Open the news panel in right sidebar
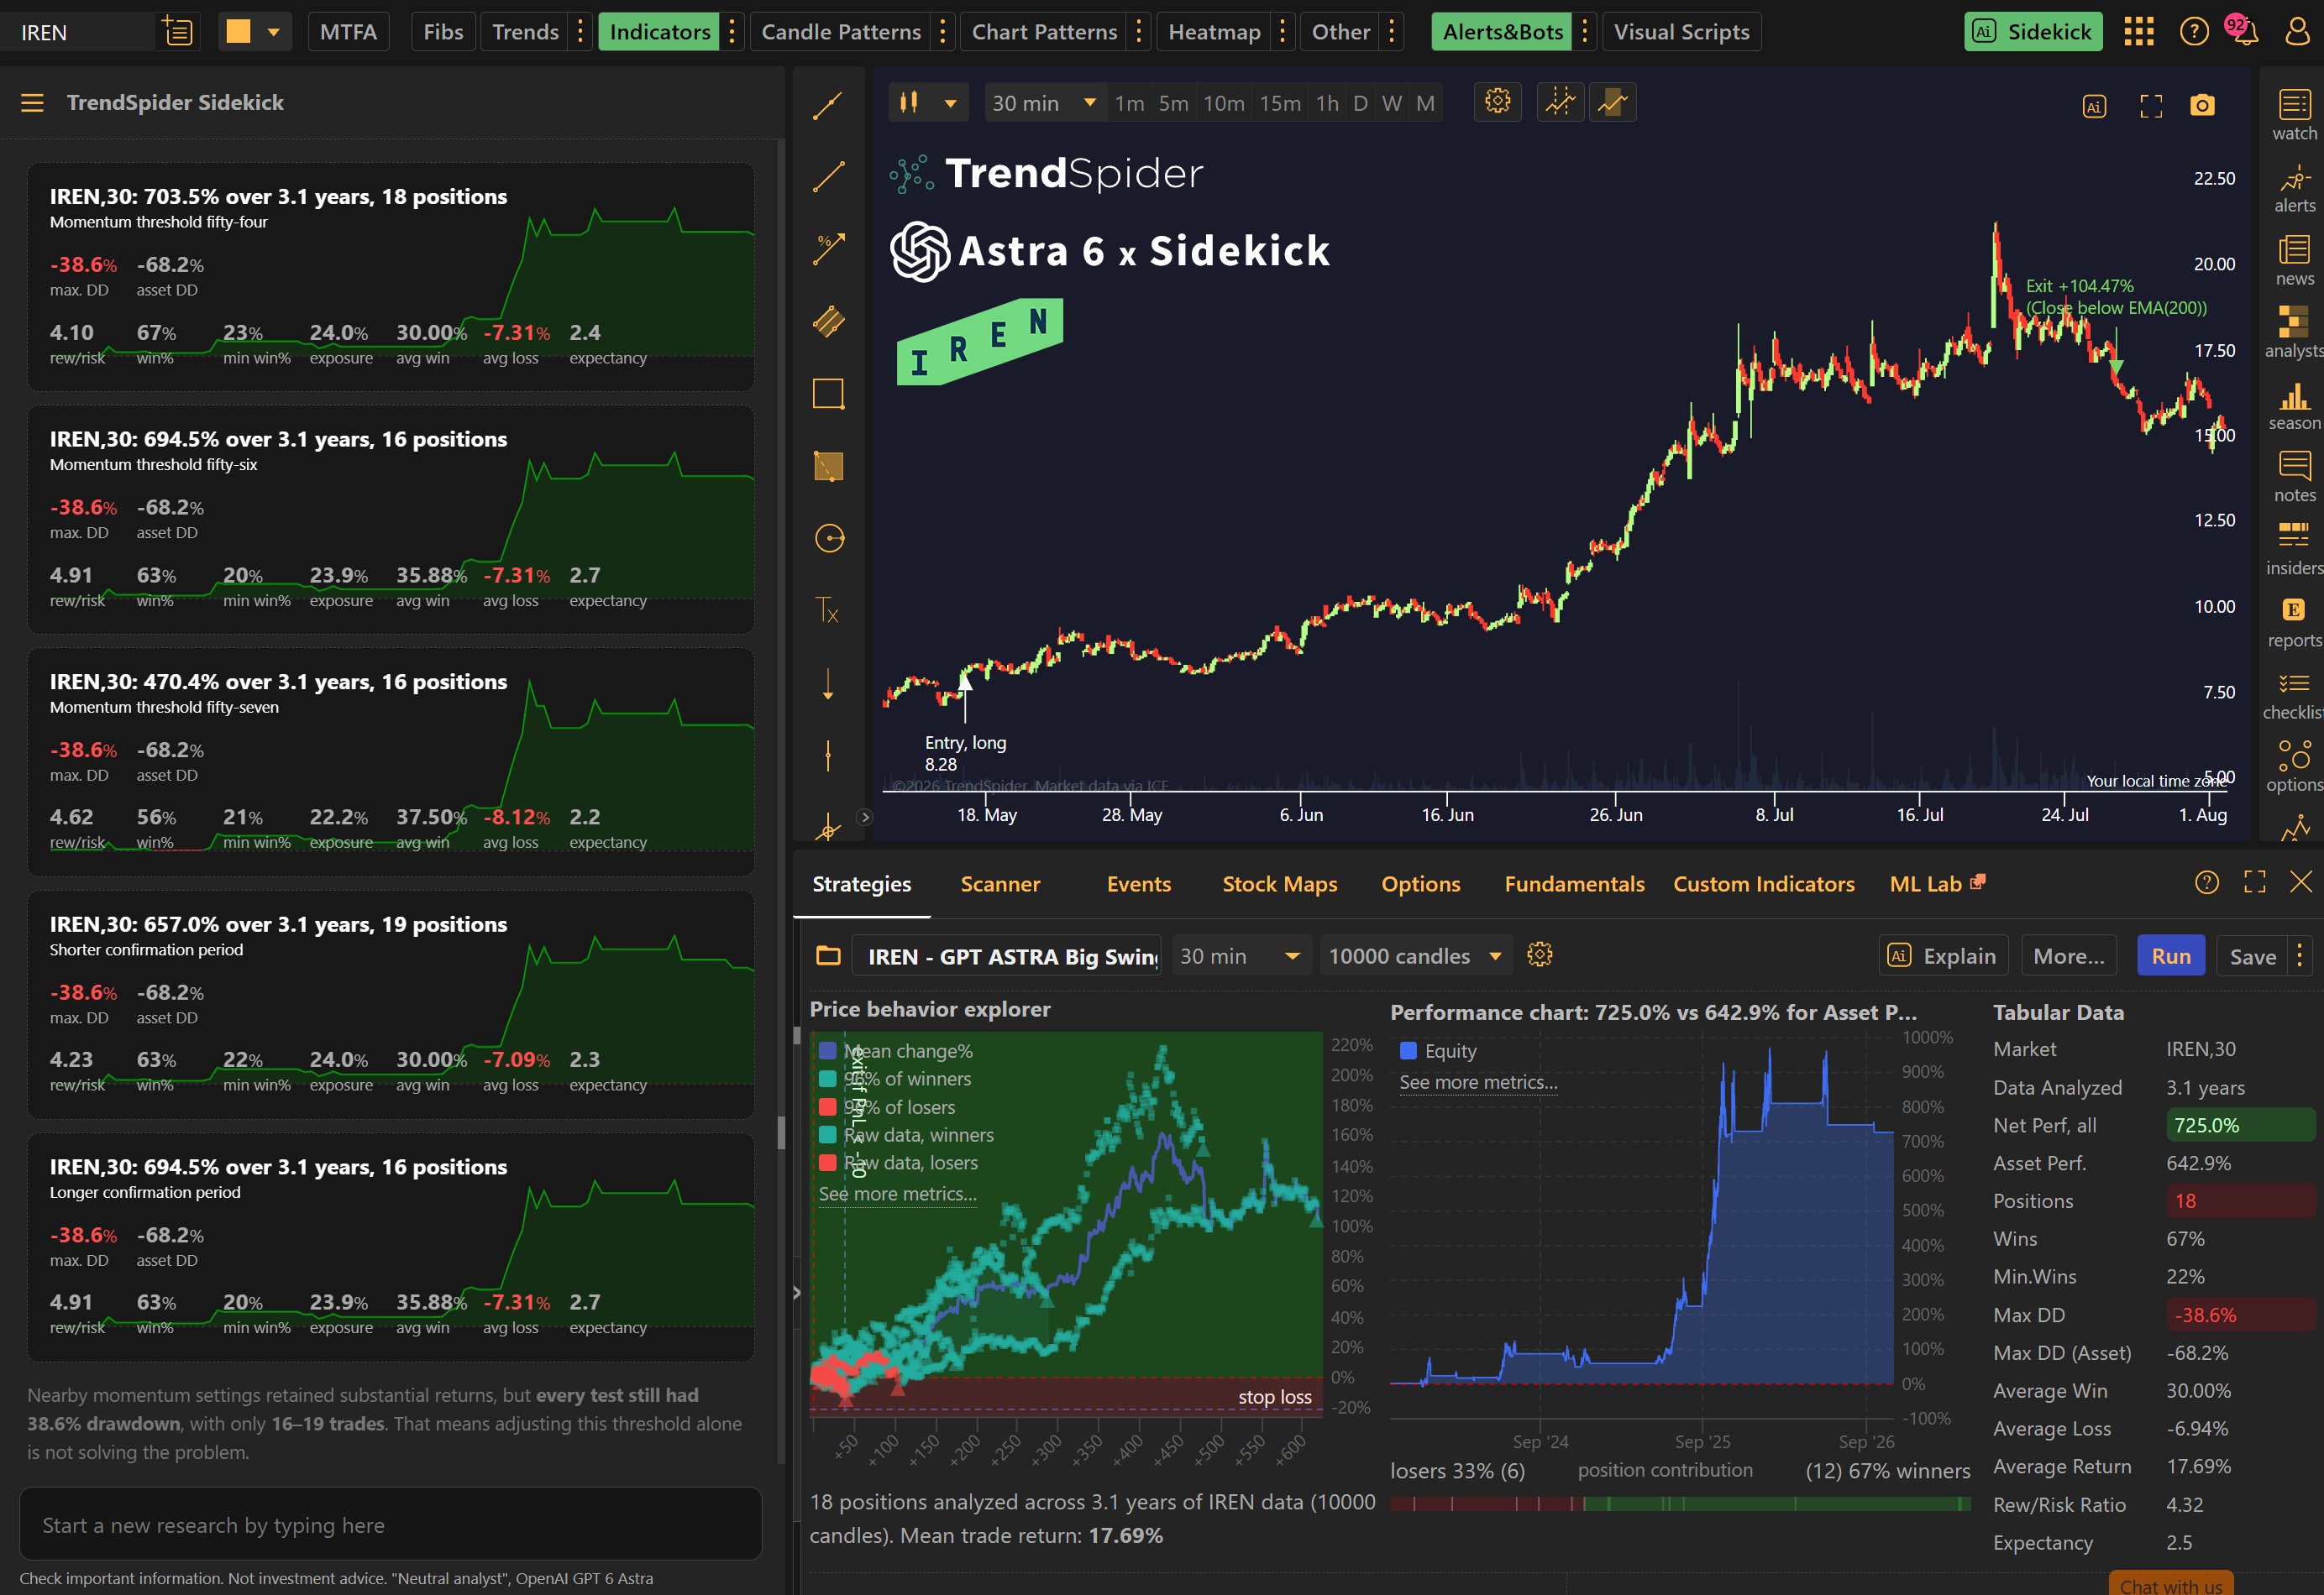 [2294, 260]
